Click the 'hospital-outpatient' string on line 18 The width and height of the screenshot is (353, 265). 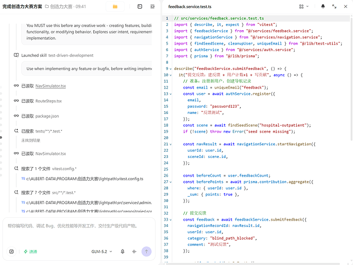[x=283, y=125]
